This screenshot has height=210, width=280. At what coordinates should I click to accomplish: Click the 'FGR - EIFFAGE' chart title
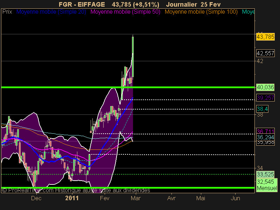click(x=82, y=5)
